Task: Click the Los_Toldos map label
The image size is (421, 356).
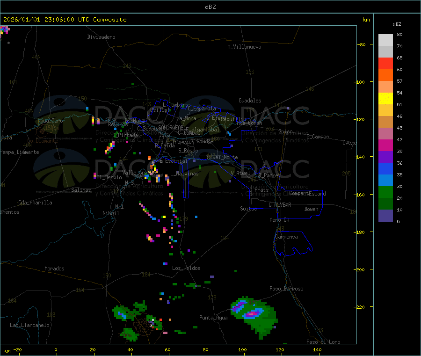Action: pos(186,268)
